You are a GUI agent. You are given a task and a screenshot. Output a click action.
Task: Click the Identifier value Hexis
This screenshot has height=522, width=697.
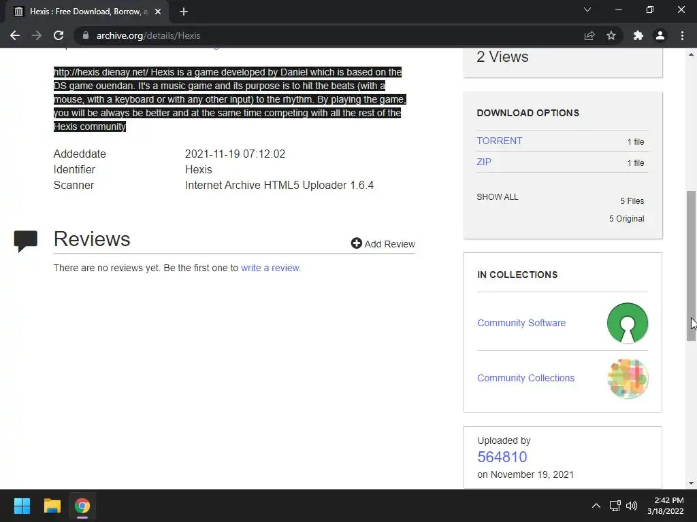[x=198, y=169]
